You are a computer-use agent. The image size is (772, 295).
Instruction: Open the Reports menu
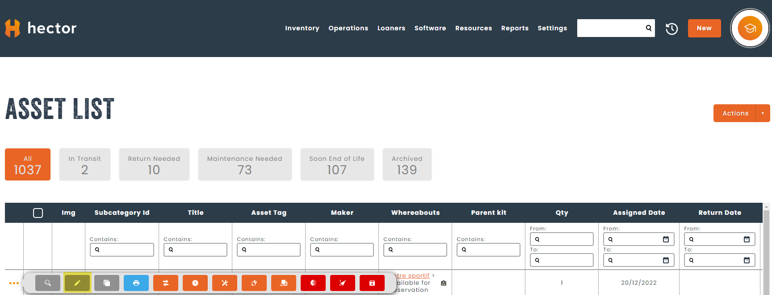[x=515, y=28]
